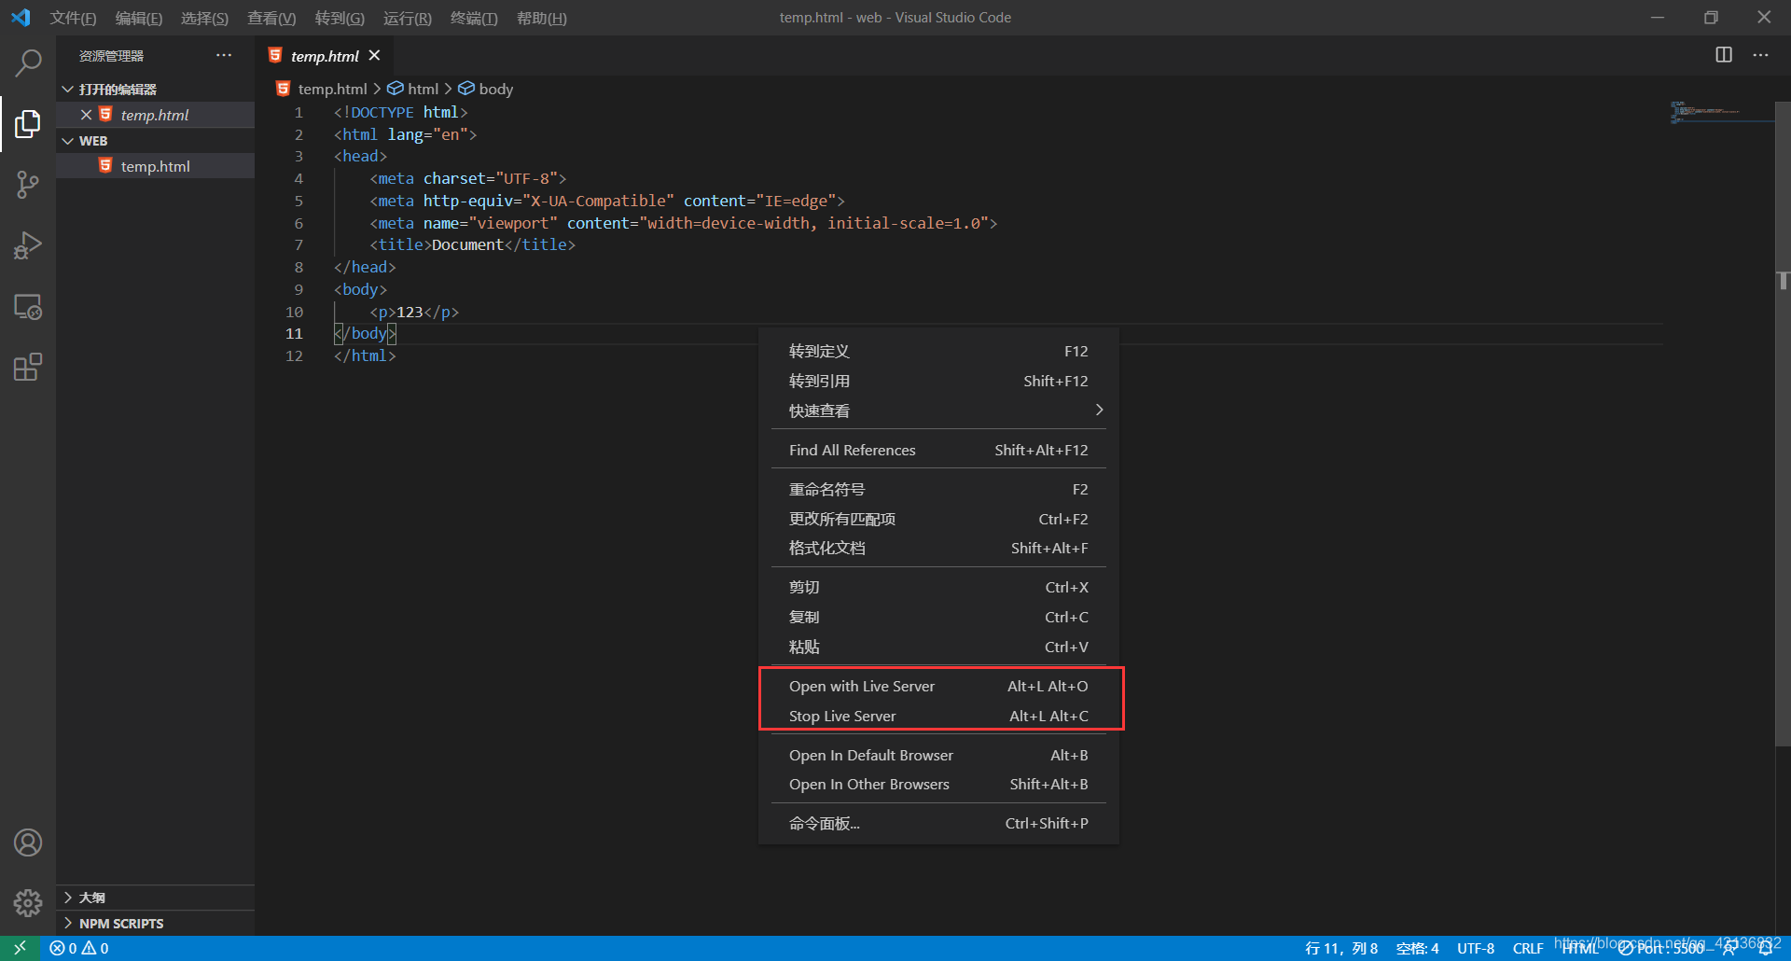Image resolution: width=1791 pixels, height=961 pixels.
Task: Open the Extensions view
Action: (28, 368)
